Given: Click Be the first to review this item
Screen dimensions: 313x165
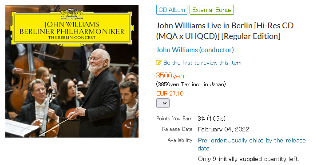Looking at the screenshot, I should (x=202, y=63).
